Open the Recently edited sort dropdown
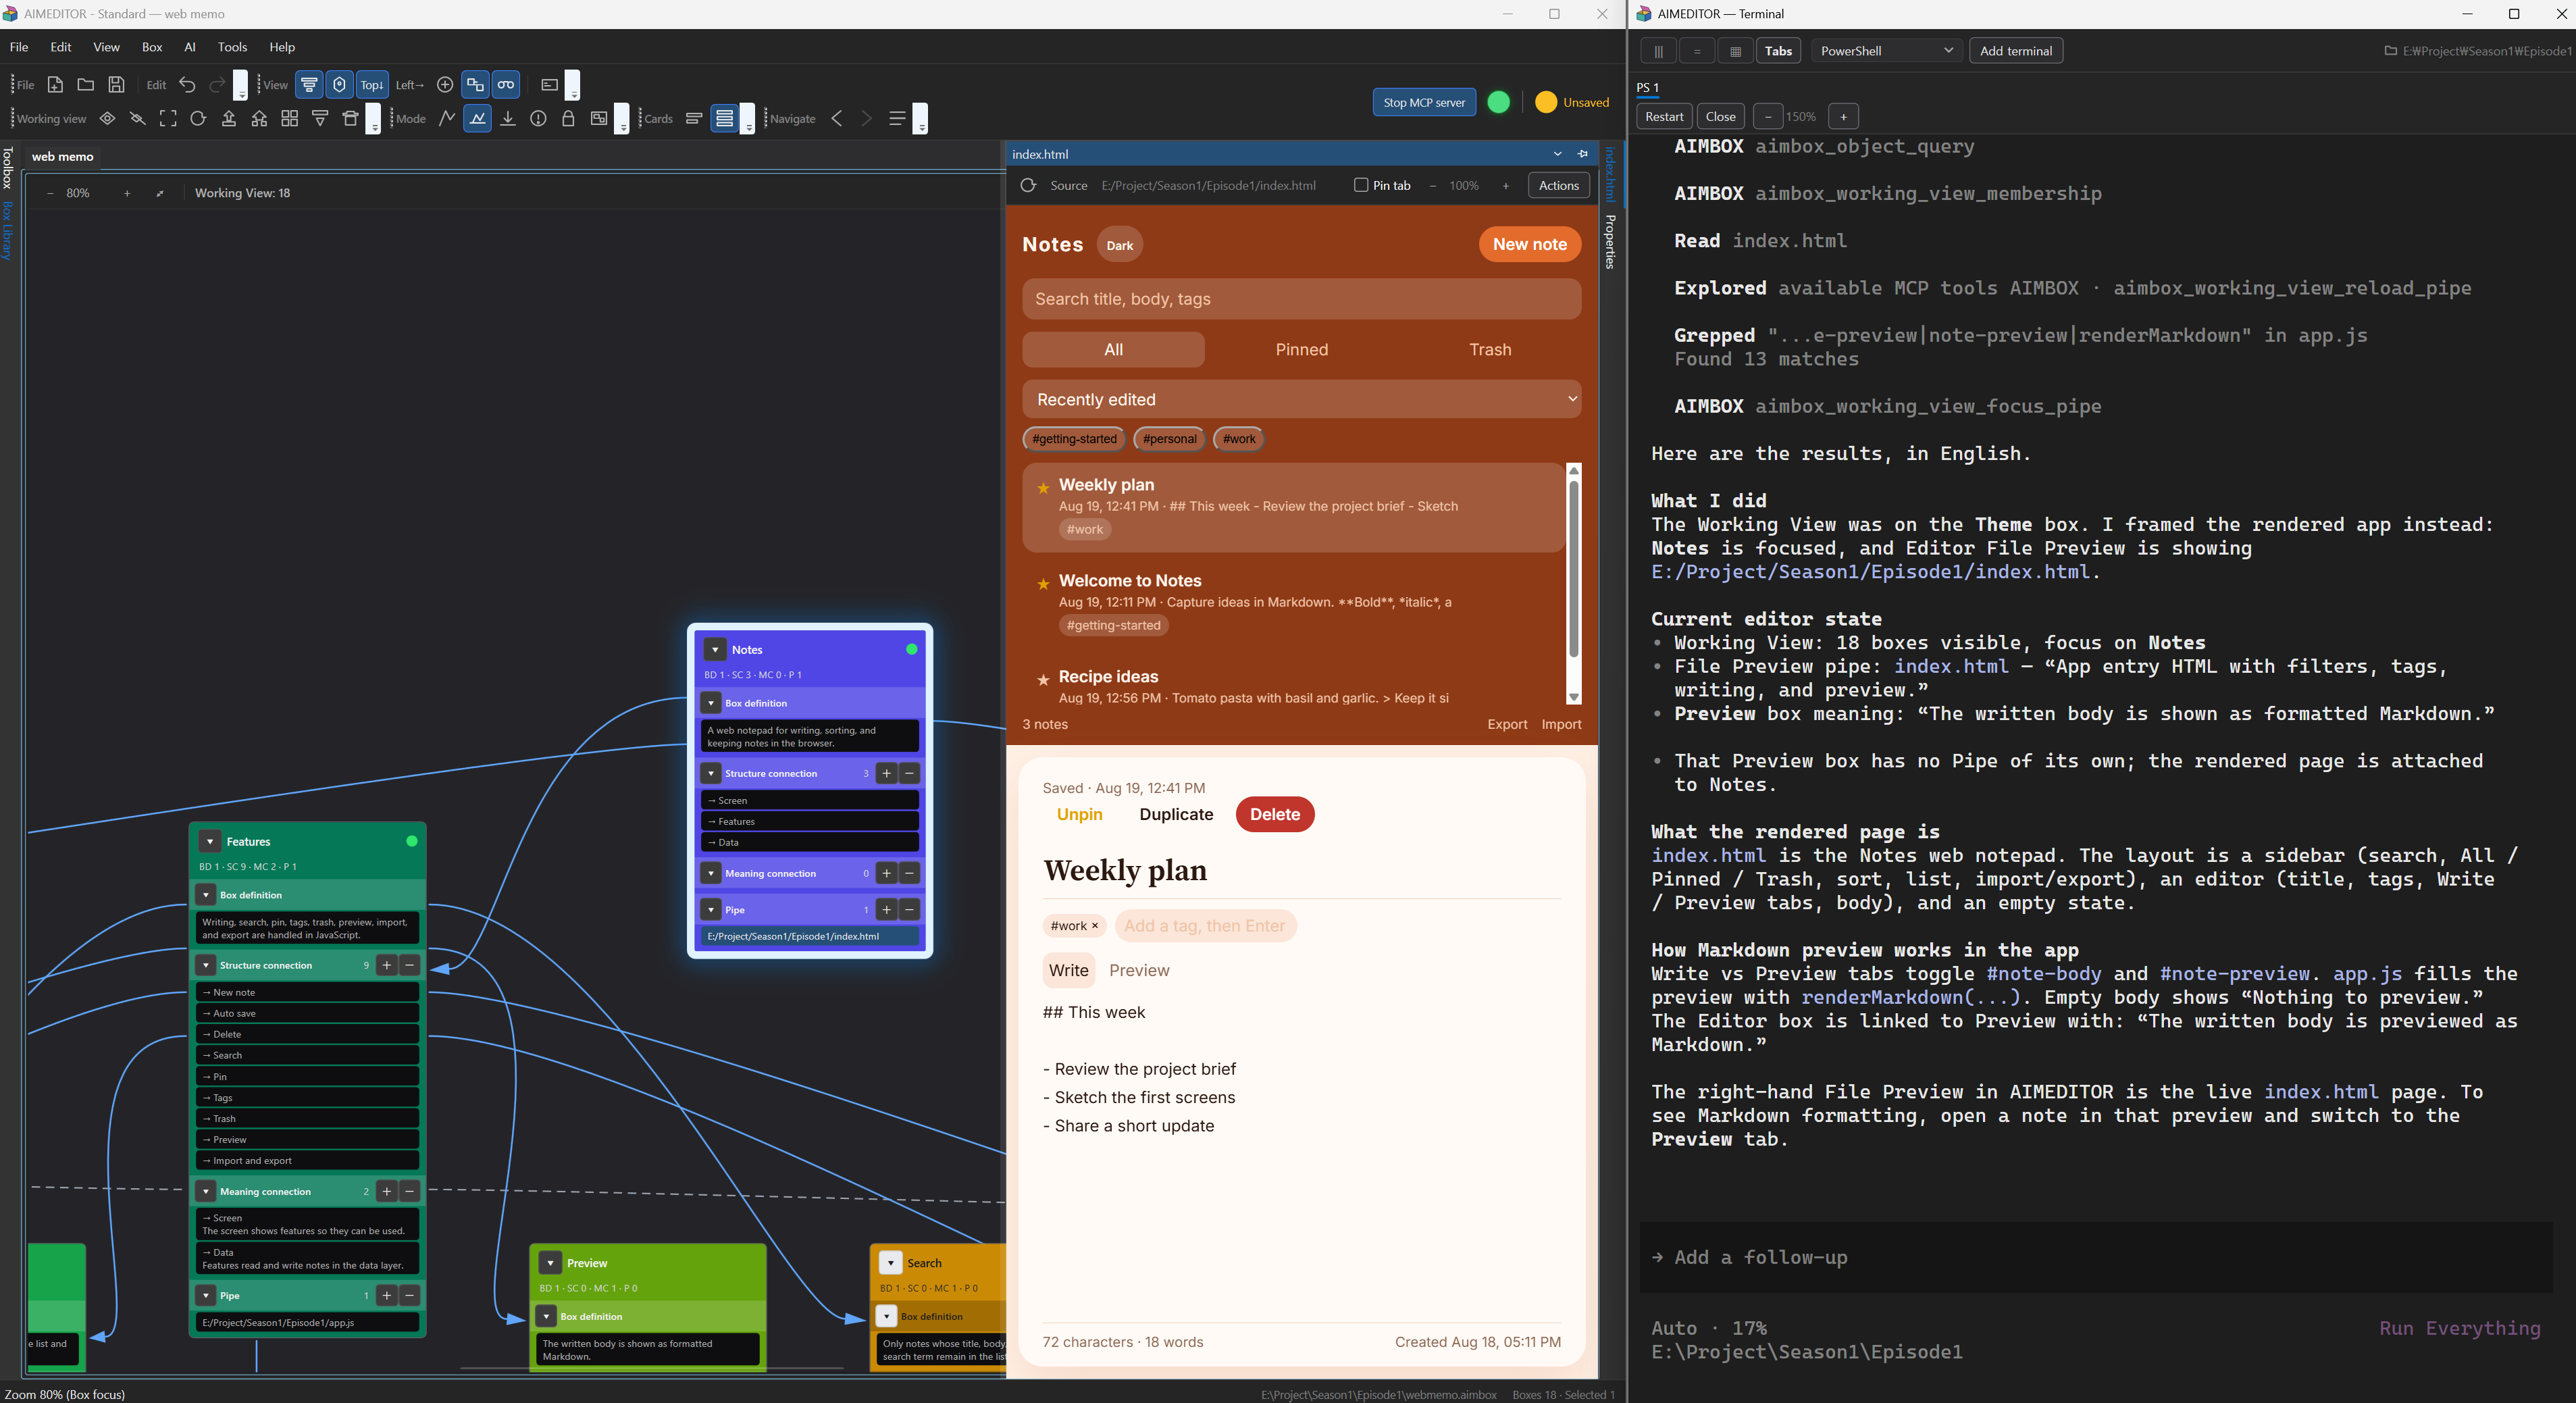2576x1403 pixels. (x=1301, y=399)
